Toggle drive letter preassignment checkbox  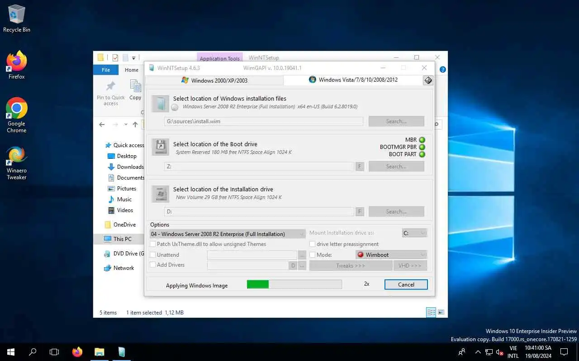point(312,244)
